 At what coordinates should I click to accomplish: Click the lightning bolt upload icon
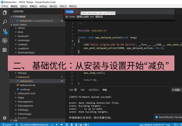pos(57,124)
